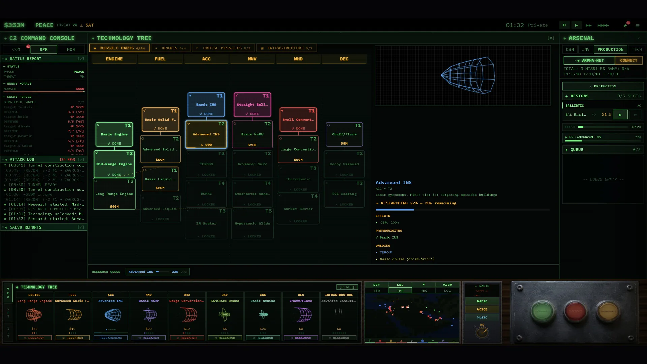Select the Kamikaze Drone wireframe icon
The width and height of the screenshot is (647, 364).
pos(225,315)
